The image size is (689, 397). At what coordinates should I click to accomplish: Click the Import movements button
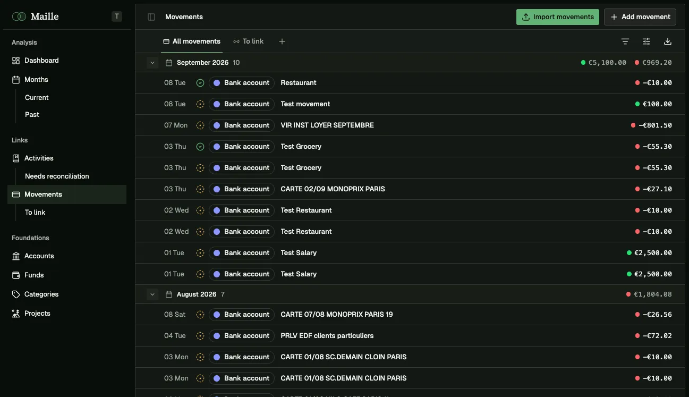558,17
